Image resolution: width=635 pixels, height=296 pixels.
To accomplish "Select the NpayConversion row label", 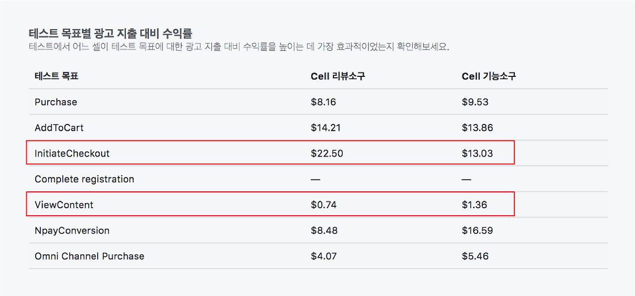I will coord(72,231).
